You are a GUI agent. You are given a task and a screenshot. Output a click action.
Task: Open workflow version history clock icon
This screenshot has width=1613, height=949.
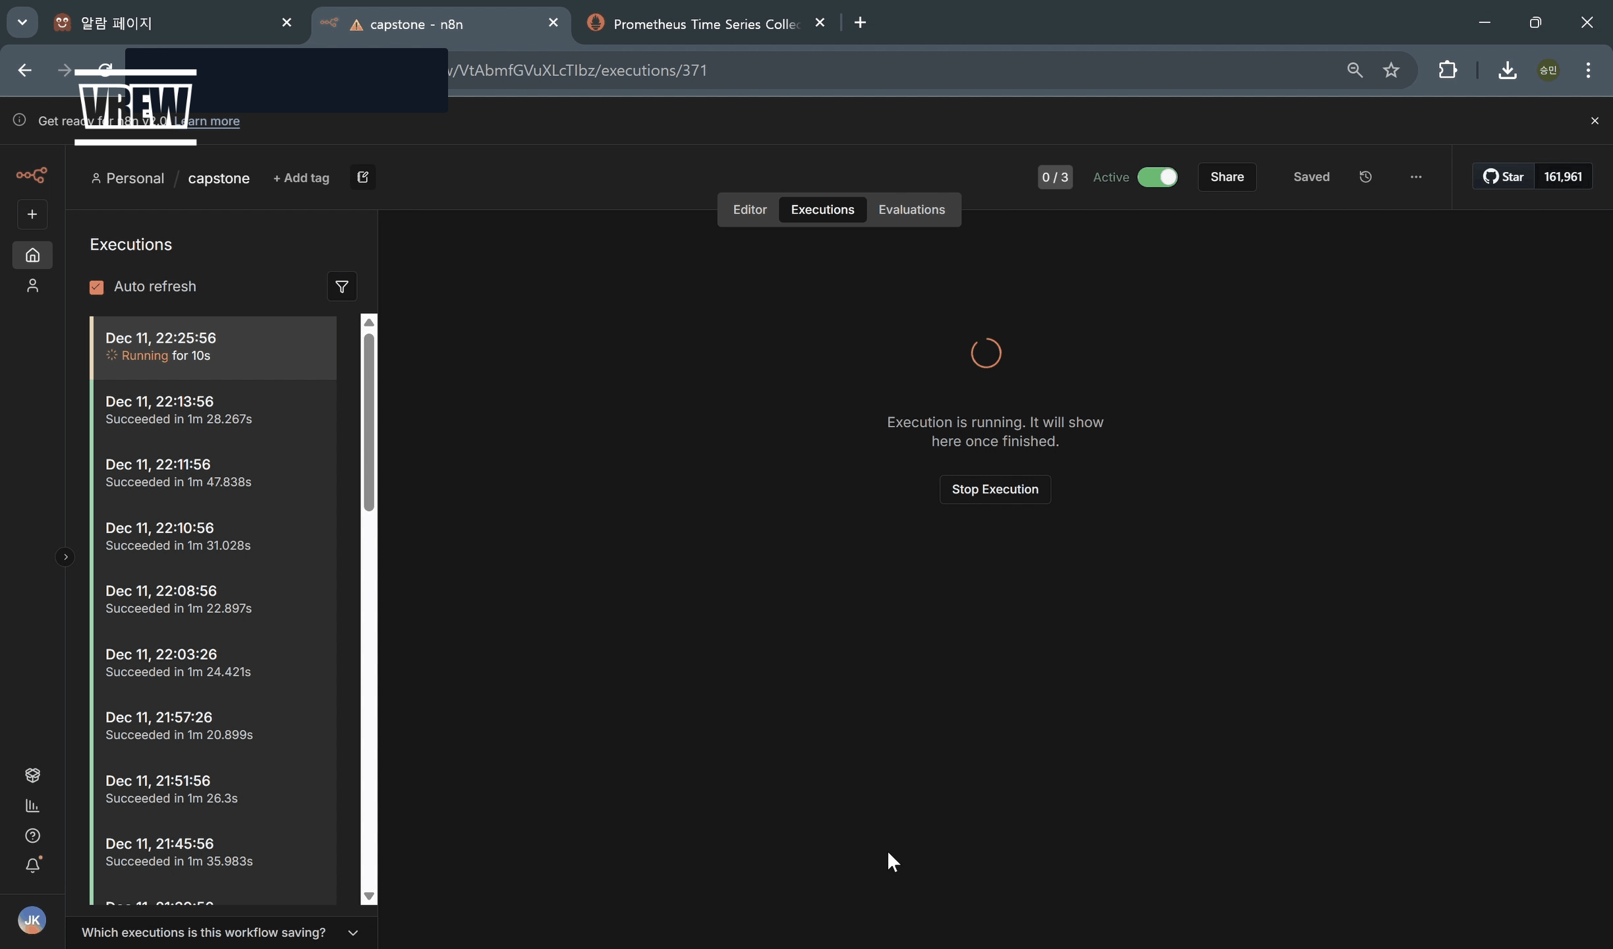(1365, 177)
